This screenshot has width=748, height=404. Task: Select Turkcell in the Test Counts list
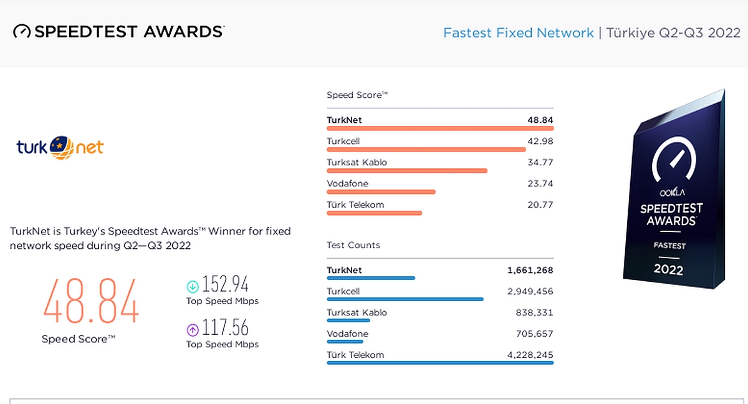343,291
